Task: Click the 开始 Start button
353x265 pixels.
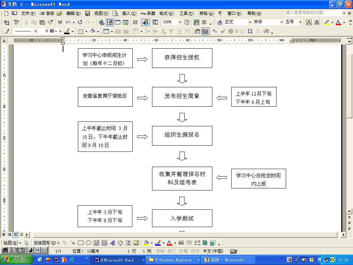Action: pos(17,260)
